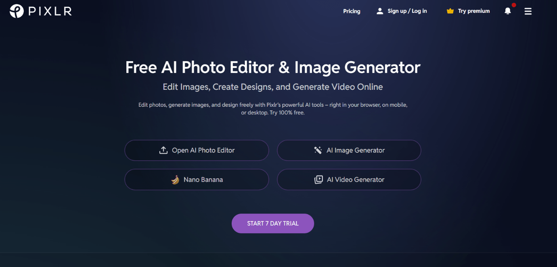Click the PIXLR wordmark text

click(50, 11)
